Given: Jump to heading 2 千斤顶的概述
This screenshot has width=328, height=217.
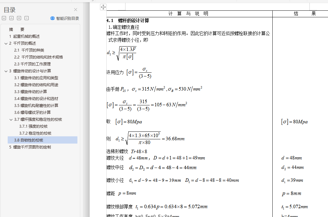Looking at the screenshot, I should coord(23,43).
